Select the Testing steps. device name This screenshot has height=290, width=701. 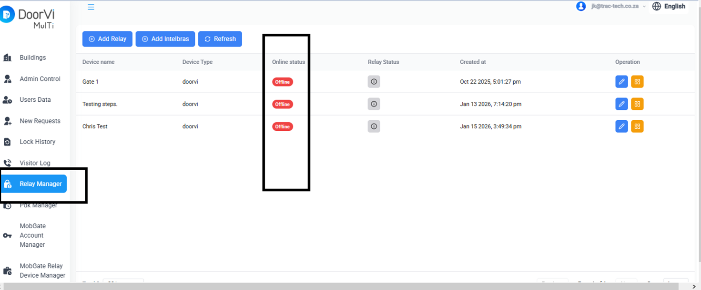[x=100, y=104]
